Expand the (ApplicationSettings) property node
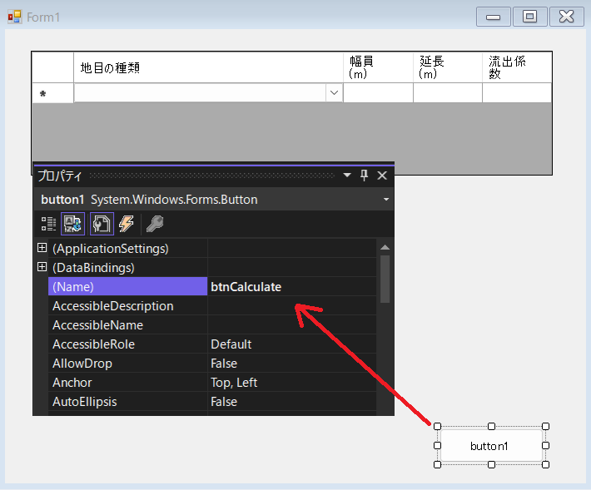The image size is (591, 490). point(42,248)
